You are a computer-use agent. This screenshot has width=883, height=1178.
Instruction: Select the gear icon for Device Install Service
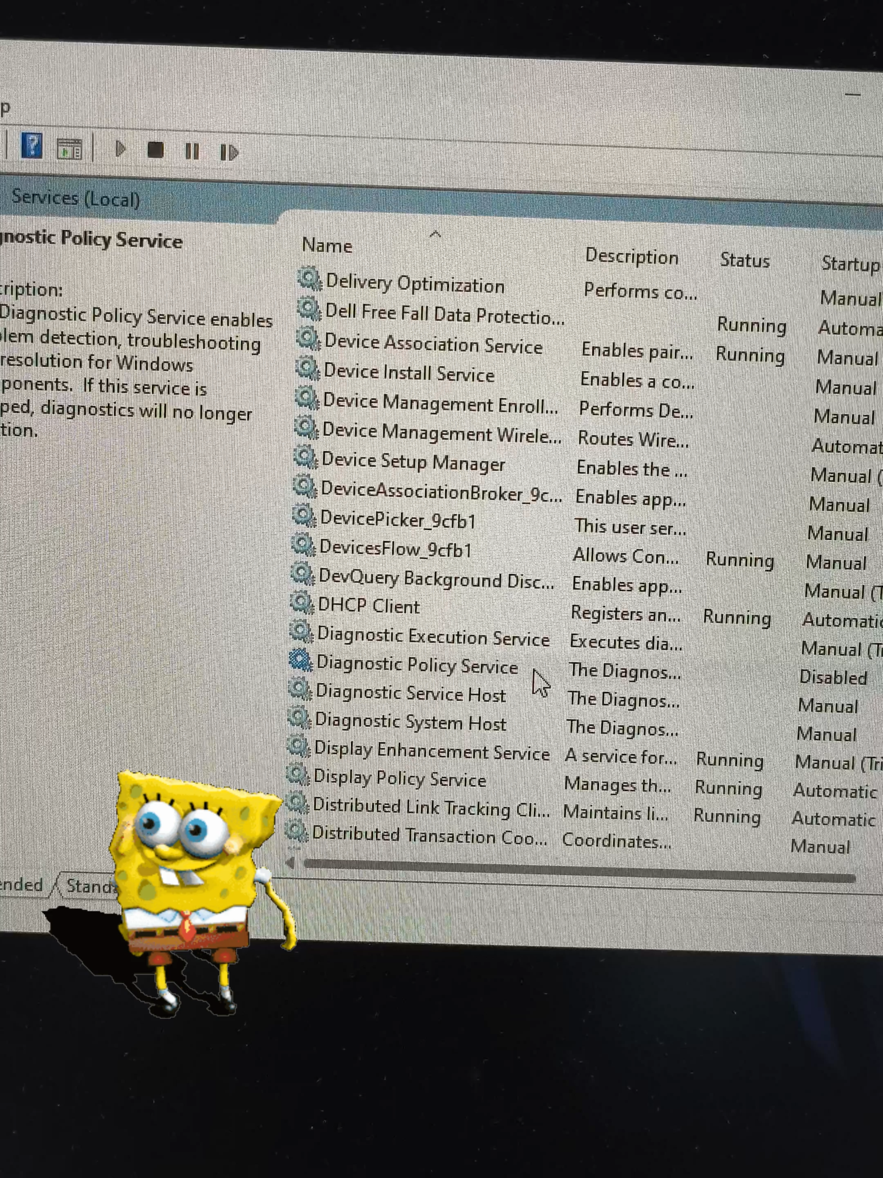307,368
